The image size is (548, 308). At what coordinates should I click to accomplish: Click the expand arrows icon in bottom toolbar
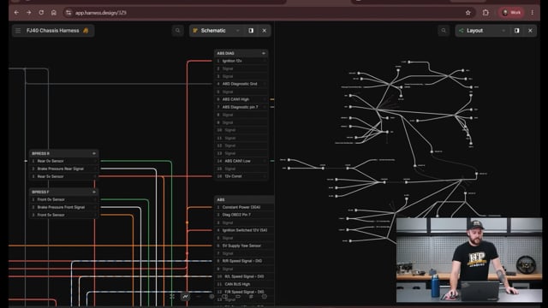172,297
